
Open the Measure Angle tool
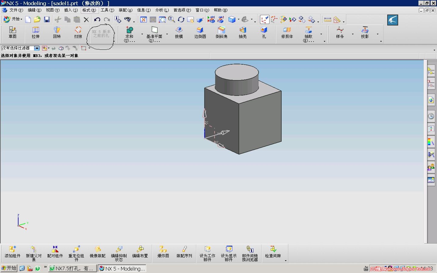coord(337,20)
